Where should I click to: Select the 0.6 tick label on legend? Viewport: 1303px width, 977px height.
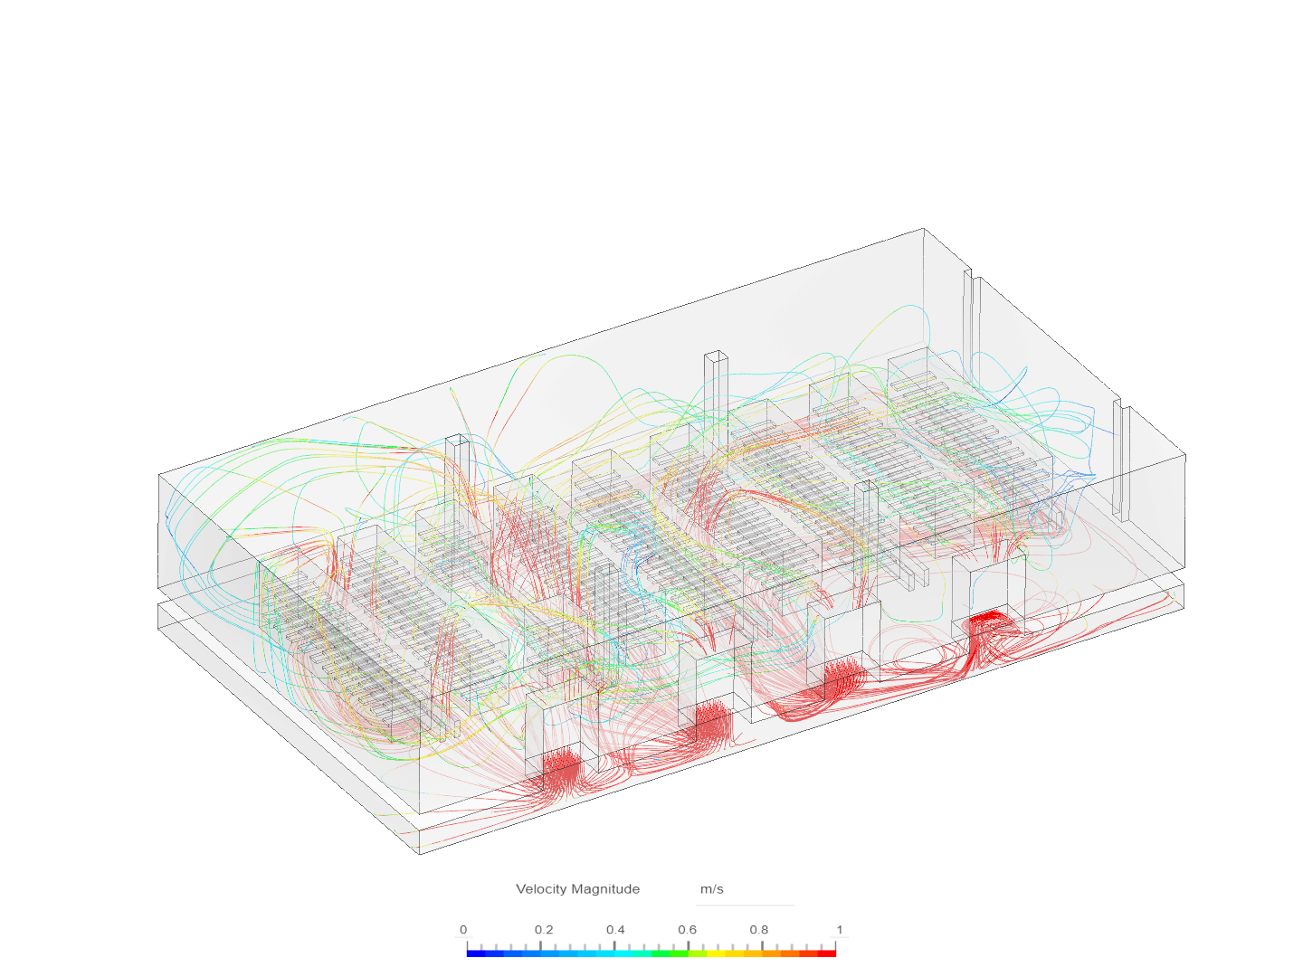[x=688, y=930]
